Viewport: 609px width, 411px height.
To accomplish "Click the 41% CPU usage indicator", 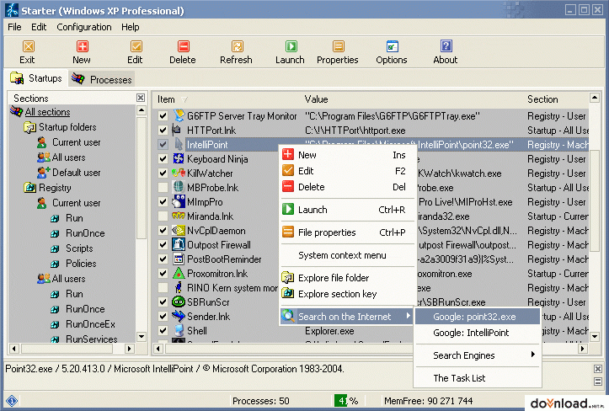I will (346, 401).
